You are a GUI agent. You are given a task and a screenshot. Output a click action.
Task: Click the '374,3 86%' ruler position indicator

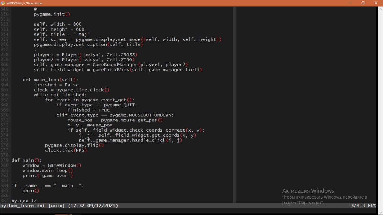pyautogui.click(x=363, y=206)
